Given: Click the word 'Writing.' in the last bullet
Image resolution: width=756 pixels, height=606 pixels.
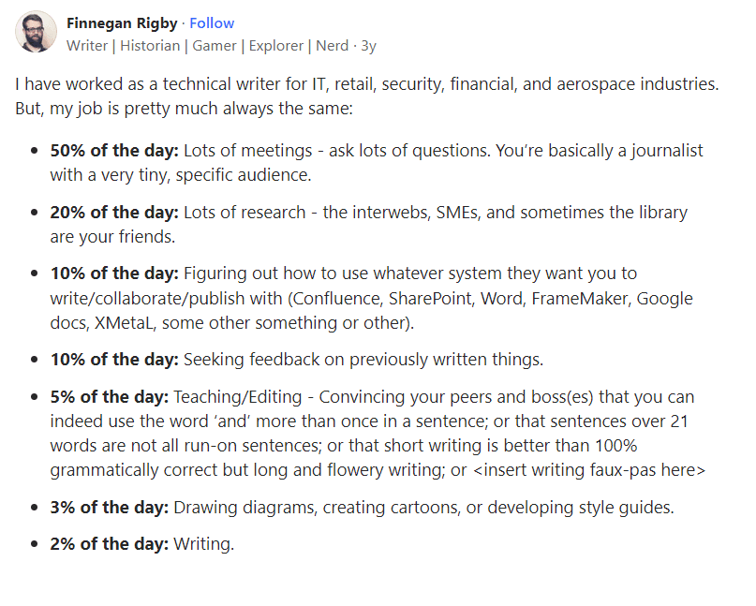Looking at the screenshot, I should coord(203,543).
